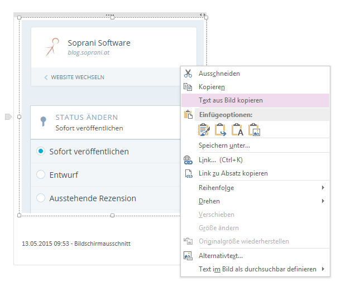This screenshot has height=287, width=341.
Task: Expand the Drehen submenu arrow
Action: pos(323,201)
